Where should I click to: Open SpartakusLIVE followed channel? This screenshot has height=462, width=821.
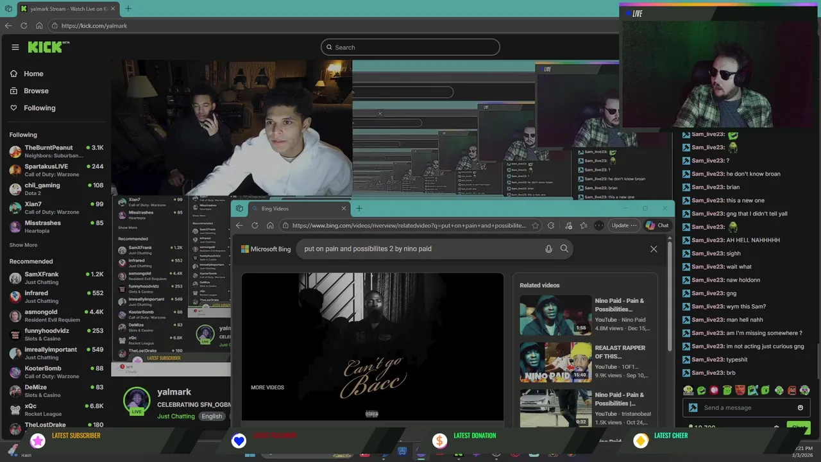(x=56, y=170)
